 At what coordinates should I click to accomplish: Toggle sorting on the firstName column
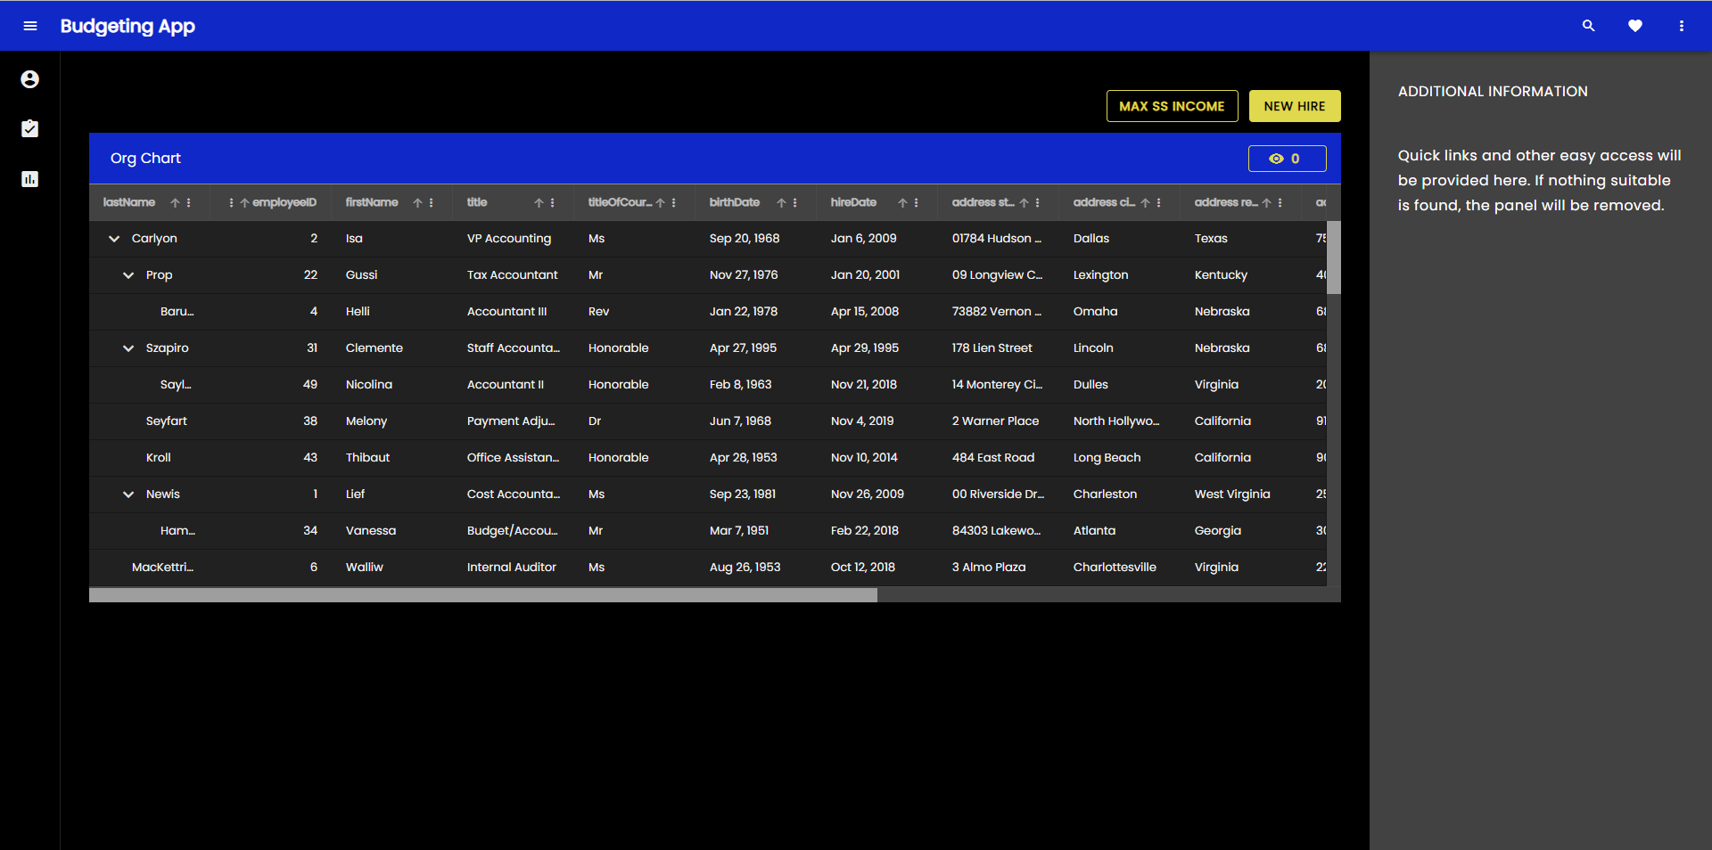pyautogui.click(x=417, y=202)
